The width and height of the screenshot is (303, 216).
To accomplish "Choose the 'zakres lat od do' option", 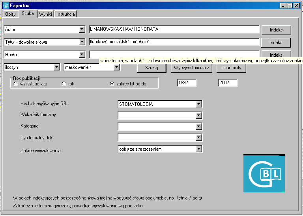I will point(112,84).
